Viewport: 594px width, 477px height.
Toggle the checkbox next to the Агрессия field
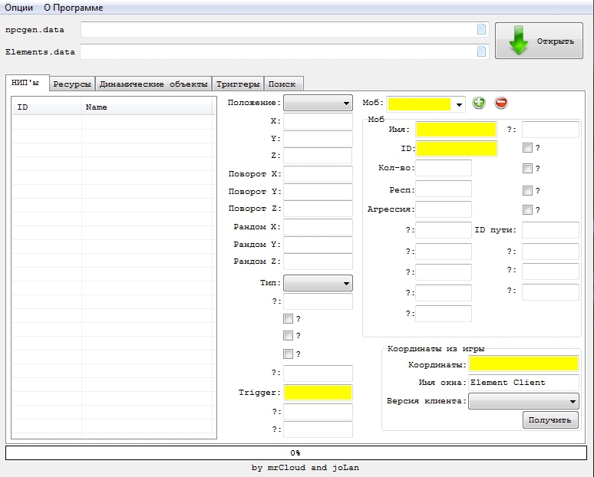point(527,209)
